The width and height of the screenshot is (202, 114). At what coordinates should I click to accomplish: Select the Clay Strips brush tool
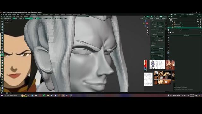(2, 30)
